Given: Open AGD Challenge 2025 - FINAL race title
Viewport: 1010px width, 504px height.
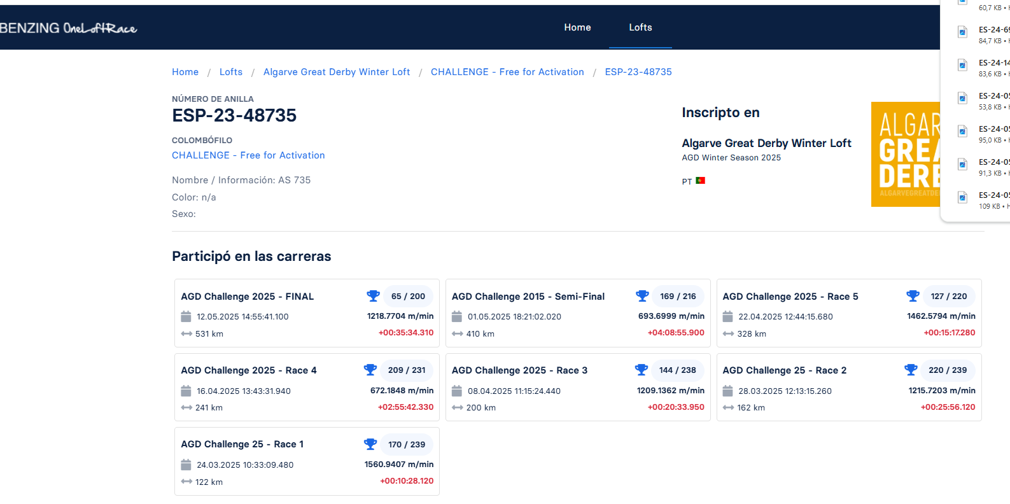Looking at the screenshot, I should 247,297.
